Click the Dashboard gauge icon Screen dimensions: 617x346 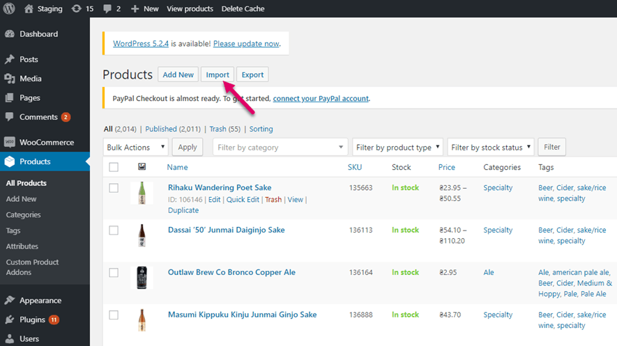[x=10, y=34]
